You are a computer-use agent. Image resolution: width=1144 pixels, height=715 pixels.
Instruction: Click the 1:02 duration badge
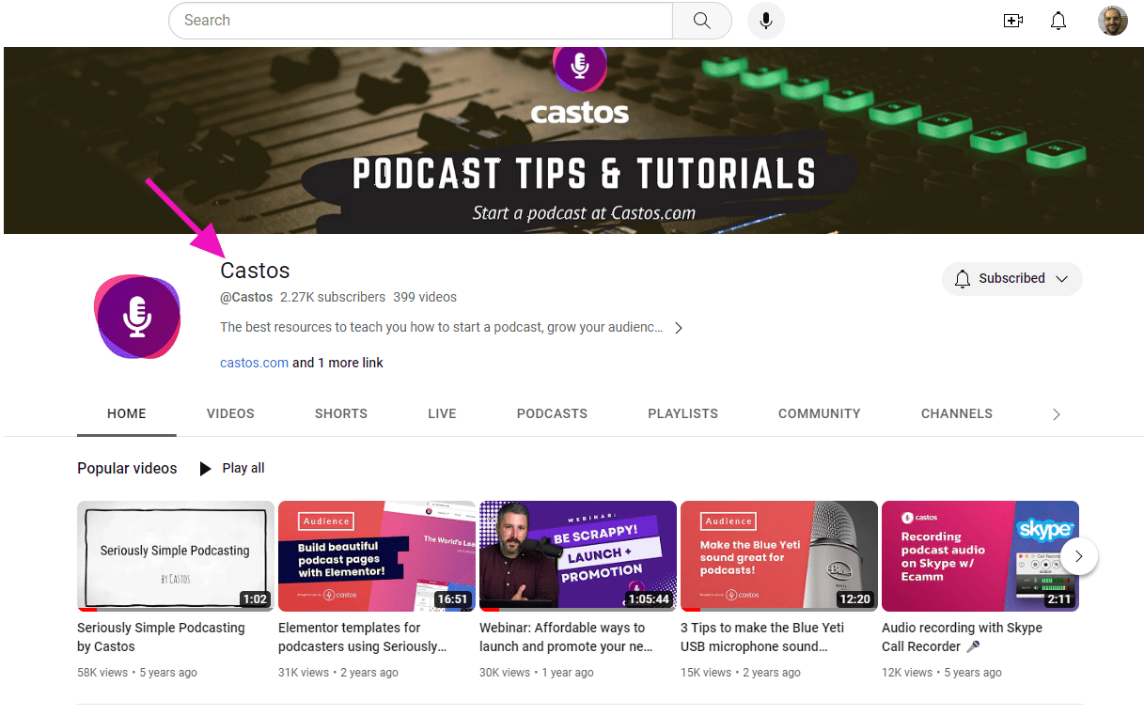(x=255, y=598)
